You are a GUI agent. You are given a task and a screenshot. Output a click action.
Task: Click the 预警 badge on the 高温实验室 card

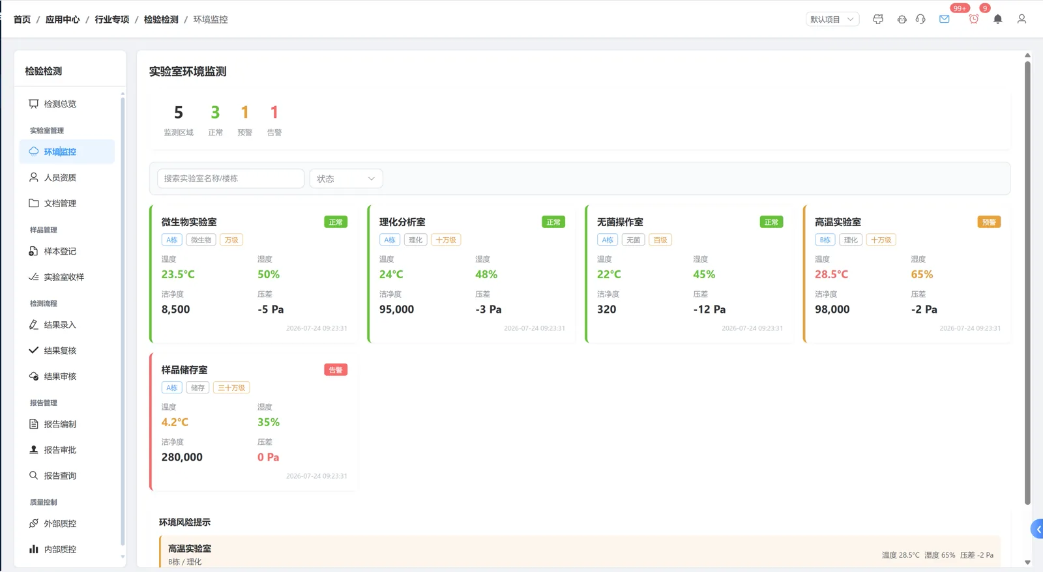[x=989, y=222]
